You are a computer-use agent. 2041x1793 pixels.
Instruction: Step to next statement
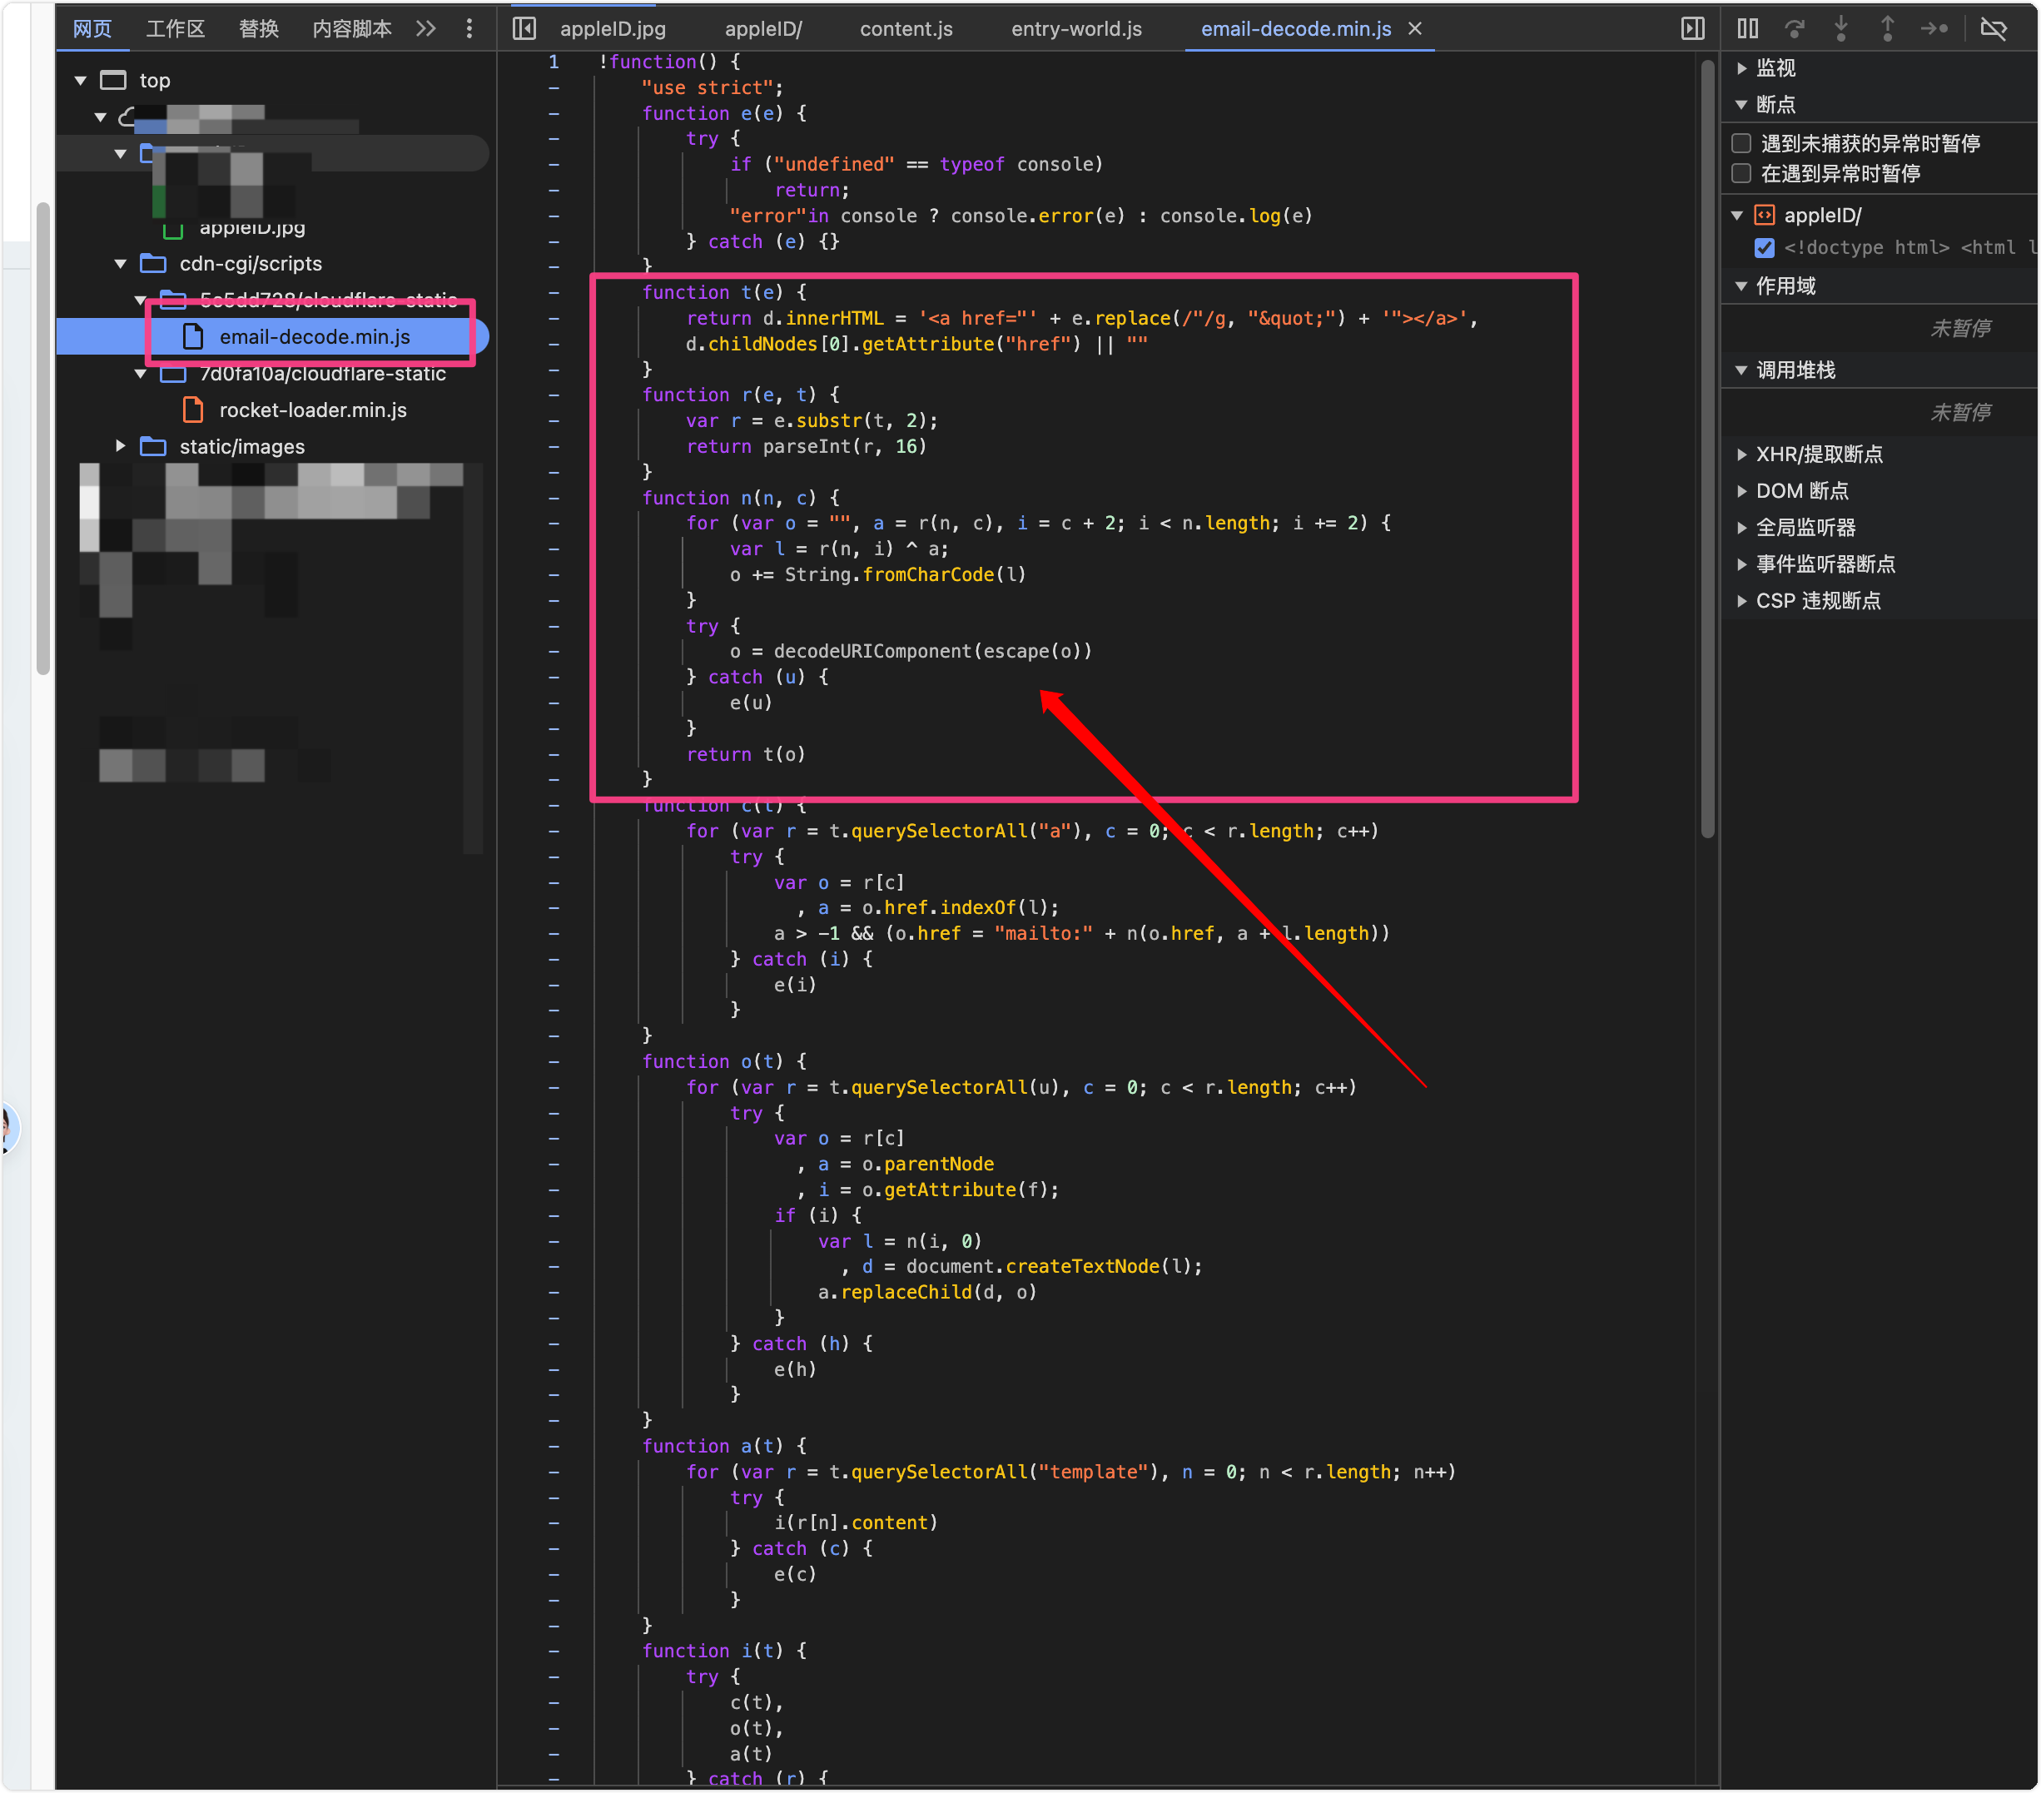1934,29
